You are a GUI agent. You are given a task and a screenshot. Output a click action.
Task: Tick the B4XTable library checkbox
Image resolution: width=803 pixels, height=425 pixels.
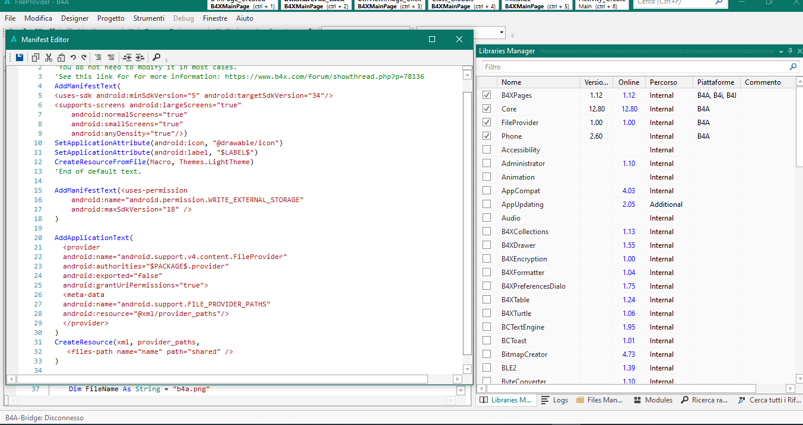coord(487,300)
